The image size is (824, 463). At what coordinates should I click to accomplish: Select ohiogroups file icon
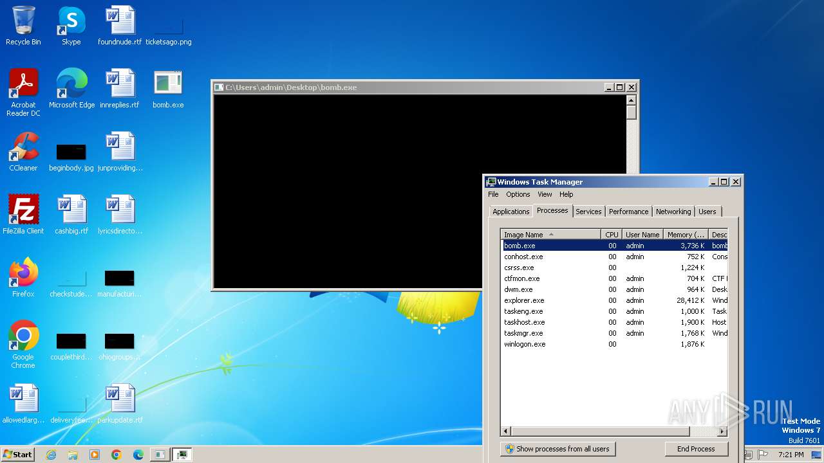pyautogui.click(x=120, y=347)
